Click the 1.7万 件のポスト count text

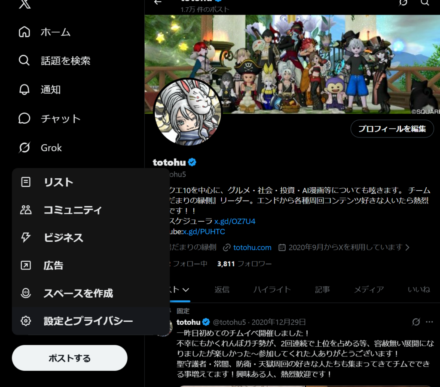pyautogui.click(x=205, y=9)
